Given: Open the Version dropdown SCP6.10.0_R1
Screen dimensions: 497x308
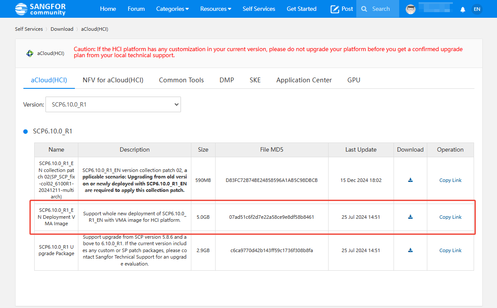Looking at the screenshot, I should [113, 104].
